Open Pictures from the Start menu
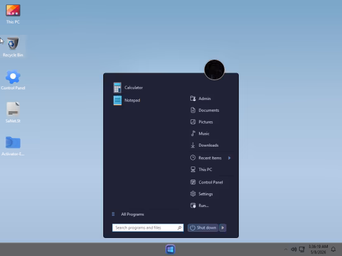The width and height of the screenshot is (342, 256). click(201, 122)
